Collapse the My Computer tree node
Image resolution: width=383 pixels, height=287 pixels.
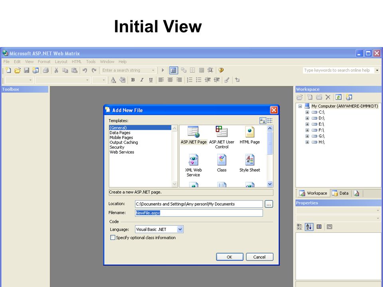pos(300,106)
